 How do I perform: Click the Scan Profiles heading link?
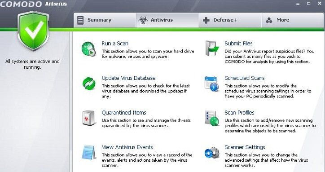pyautogui.click(x=239, y=113)
